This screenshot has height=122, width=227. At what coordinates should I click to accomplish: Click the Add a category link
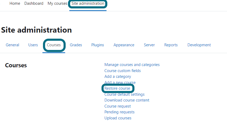(118, 77)
